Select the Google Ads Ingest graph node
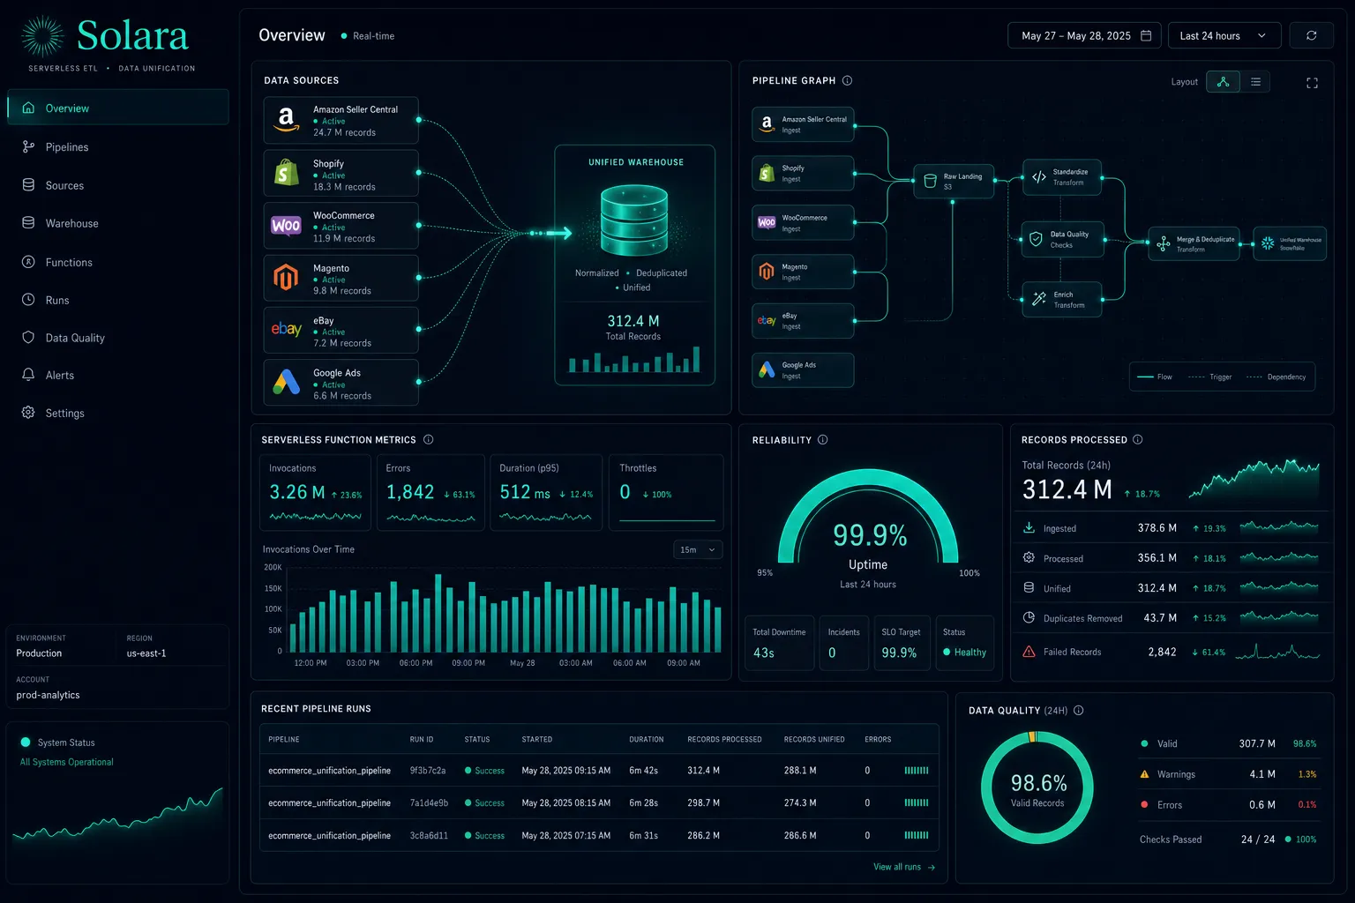The image size is (1355, 903). (x=803, y=370)
